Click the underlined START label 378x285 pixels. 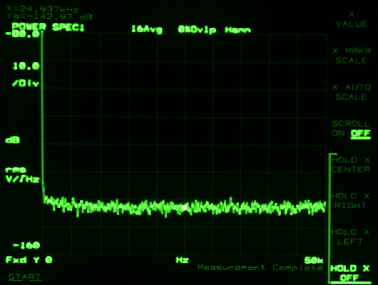[25, 277]
